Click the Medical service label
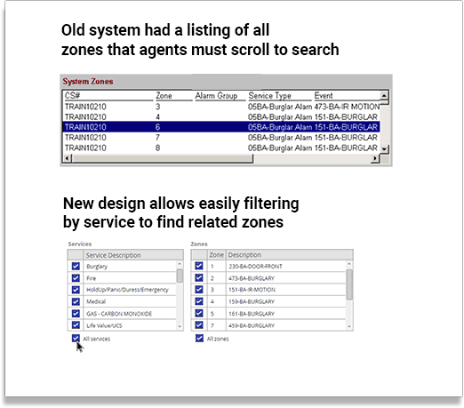Viewport: 464px width, 408px height. tap(96, 301)
